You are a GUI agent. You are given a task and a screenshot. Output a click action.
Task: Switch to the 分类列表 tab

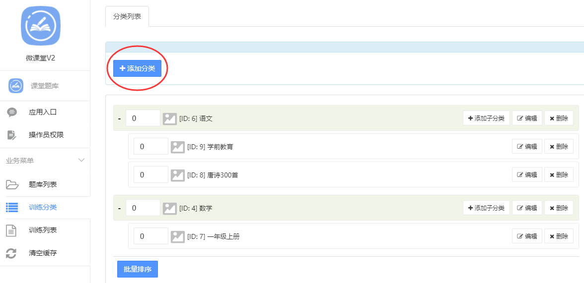point(127,17)
